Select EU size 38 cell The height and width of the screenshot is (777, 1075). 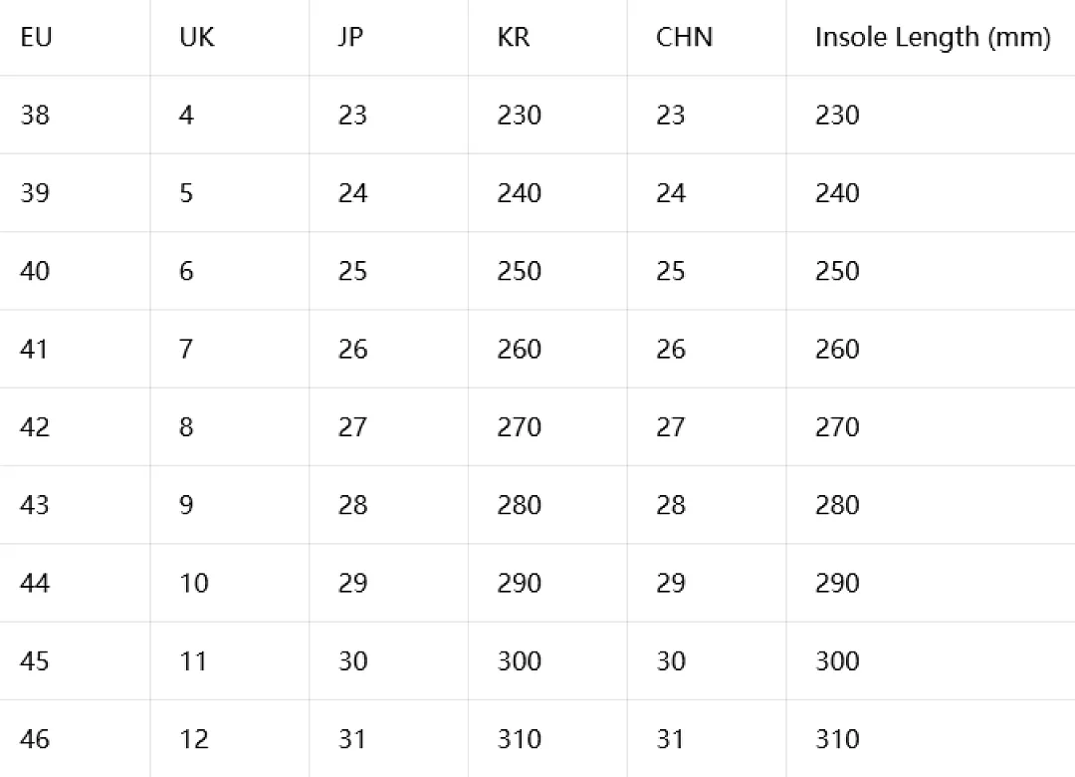point(35,115)
